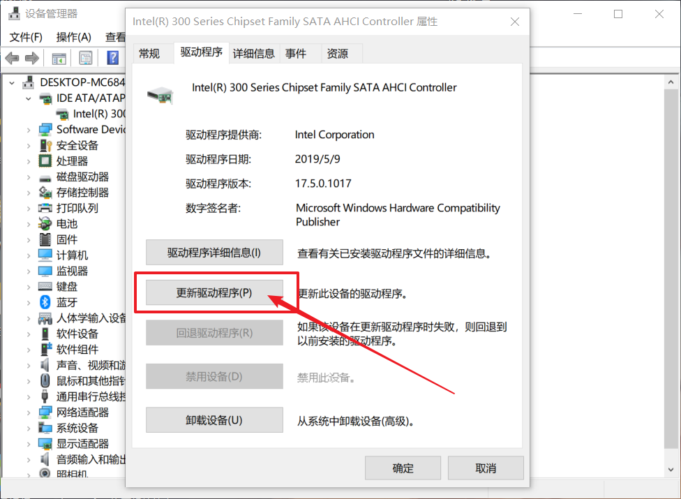Image resolution: width=681 pixels, height=499 pixels.
Task: Open the 操作(A) menu
Action: tap(74, 38)
